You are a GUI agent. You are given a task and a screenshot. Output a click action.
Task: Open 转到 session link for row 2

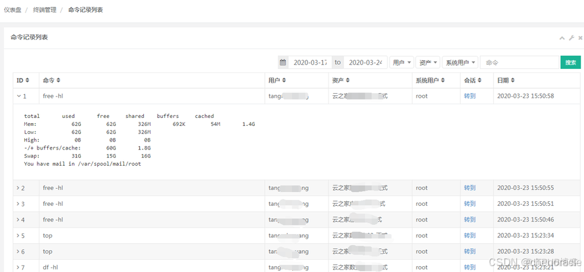click(470, 187)
